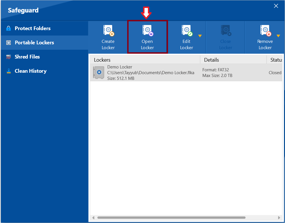The height and width of the screenshot is (223, 285).
Task: Click the 'Closed' status cell
Action: [275, 72]
